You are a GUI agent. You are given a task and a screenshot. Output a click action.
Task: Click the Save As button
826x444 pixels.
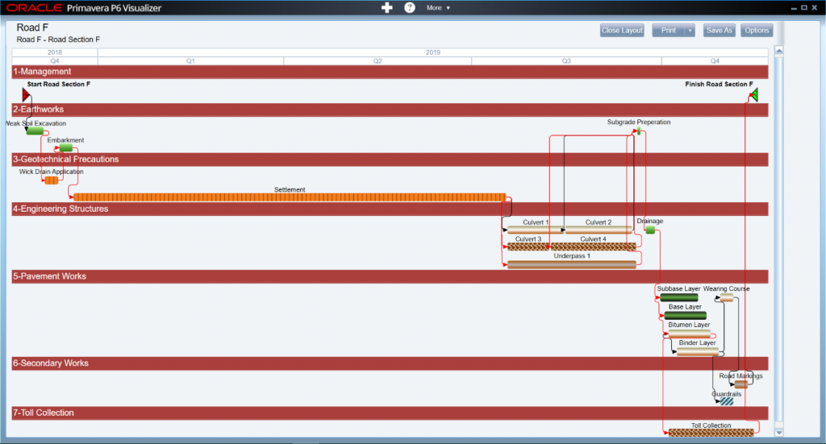(x=719, y=31)
